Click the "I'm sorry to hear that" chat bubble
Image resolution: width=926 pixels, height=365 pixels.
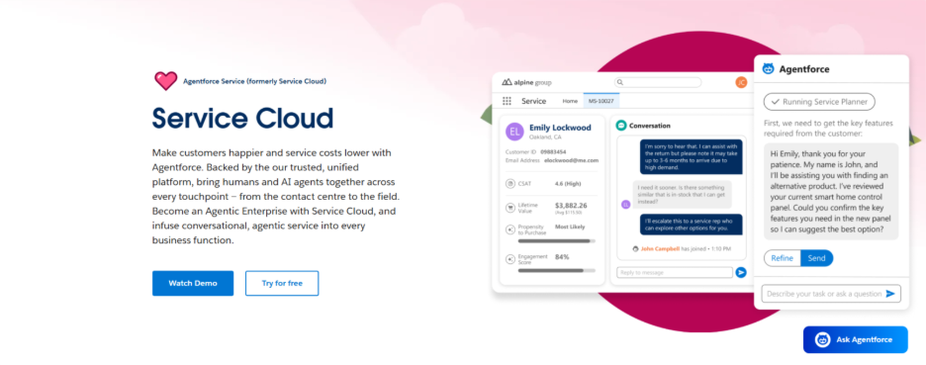pos(691,156)
